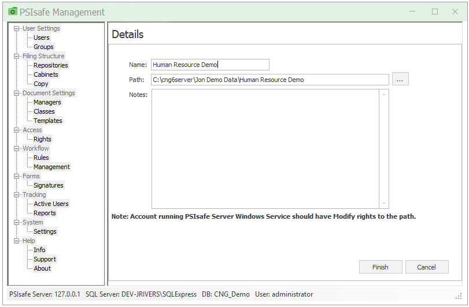Viewport: 469px width, 307px height.
Task: Click the Cancel button
Action: pyautogui.click(x=427, y=267)
